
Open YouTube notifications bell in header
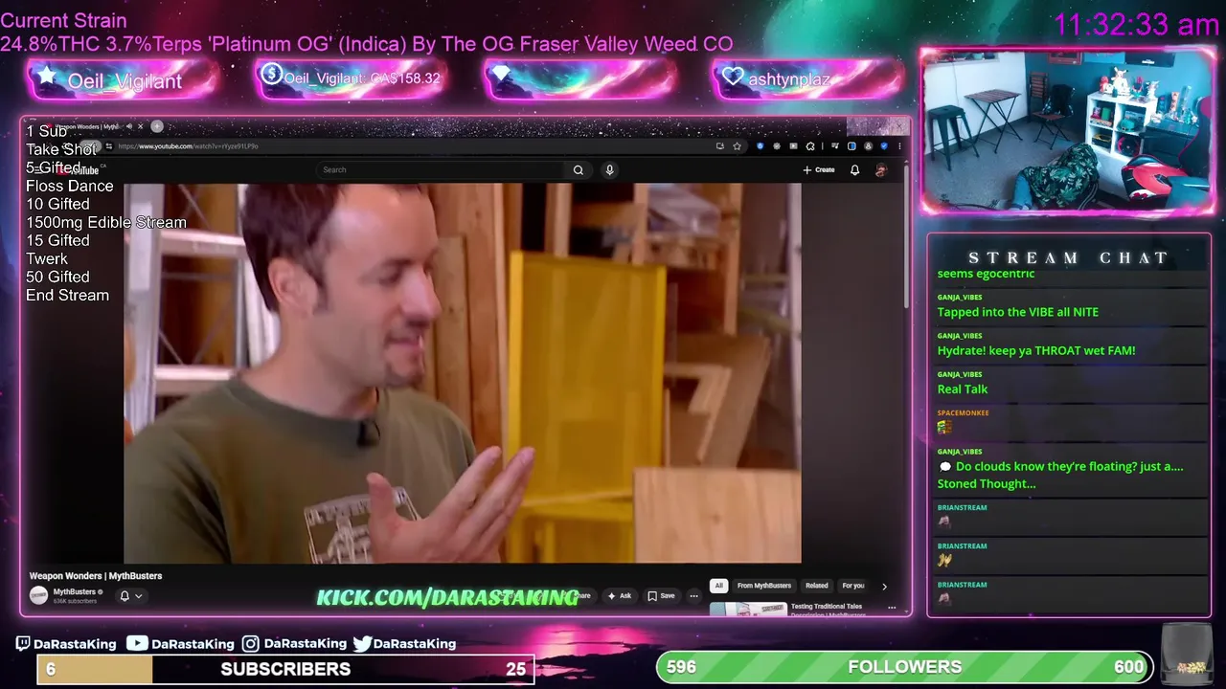tap(854, 170)
